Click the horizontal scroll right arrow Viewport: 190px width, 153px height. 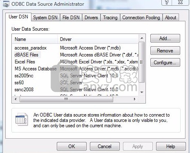135,99
